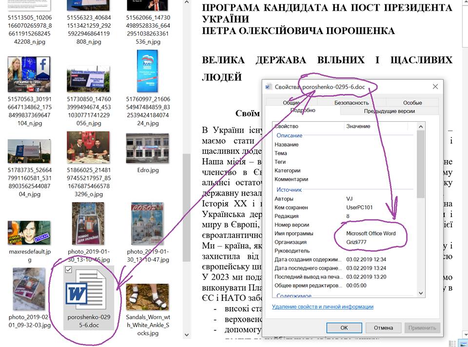Click the Microsoft Office Word program name value
This screenshot has width=468, height=347.
click(x=370, y=233)
